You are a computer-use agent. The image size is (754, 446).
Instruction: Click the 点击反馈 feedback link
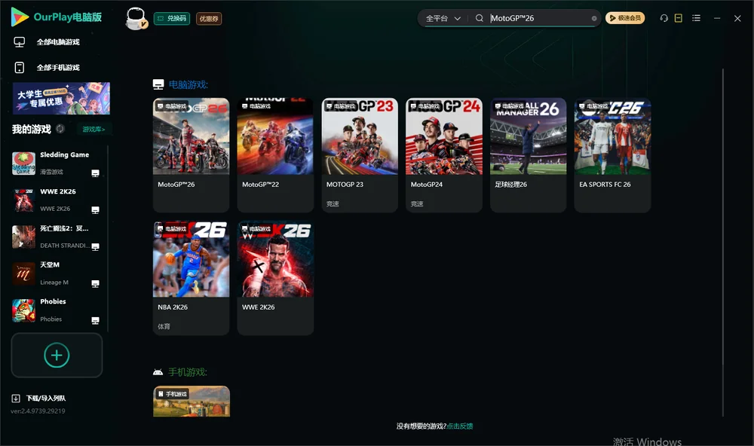[x=460, y=426]
